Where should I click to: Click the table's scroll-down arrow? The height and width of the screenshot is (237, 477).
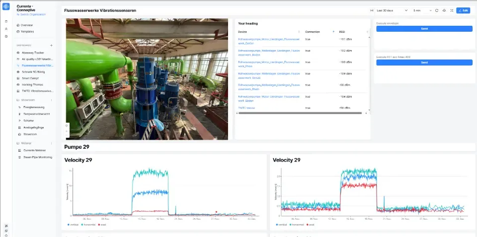coord(369,110)
